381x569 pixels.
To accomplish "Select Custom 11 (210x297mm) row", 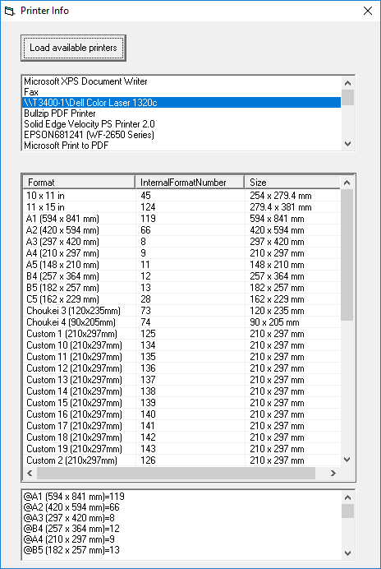I will pyautogui.click(x=182, y=357).
